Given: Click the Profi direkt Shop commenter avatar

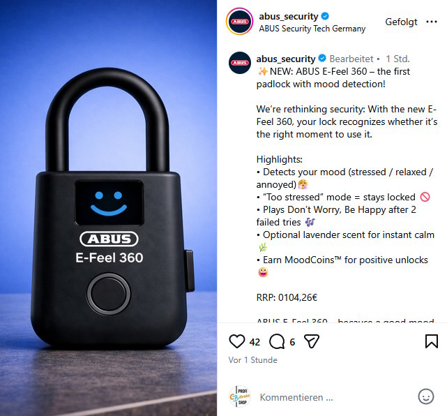Looking at the screenshot, I should click(x=240, y=396).
